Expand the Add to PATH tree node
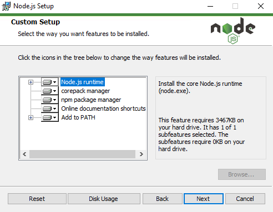 click(x=31, y=117)
